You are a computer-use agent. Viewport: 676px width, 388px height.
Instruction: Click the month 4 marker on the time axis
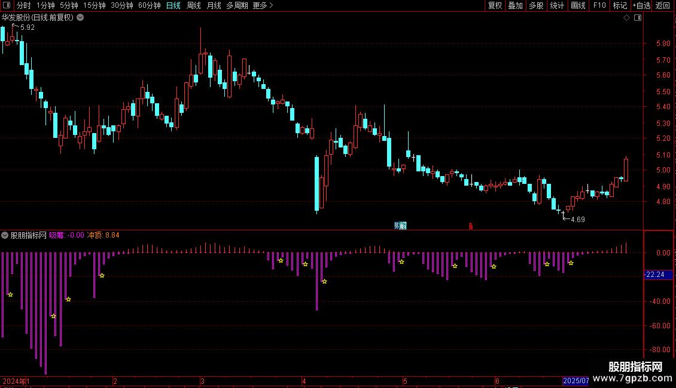tap(304, 381)
